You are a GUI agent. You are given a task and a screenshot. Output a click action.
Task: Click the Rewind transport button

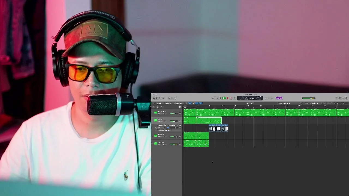213,98
